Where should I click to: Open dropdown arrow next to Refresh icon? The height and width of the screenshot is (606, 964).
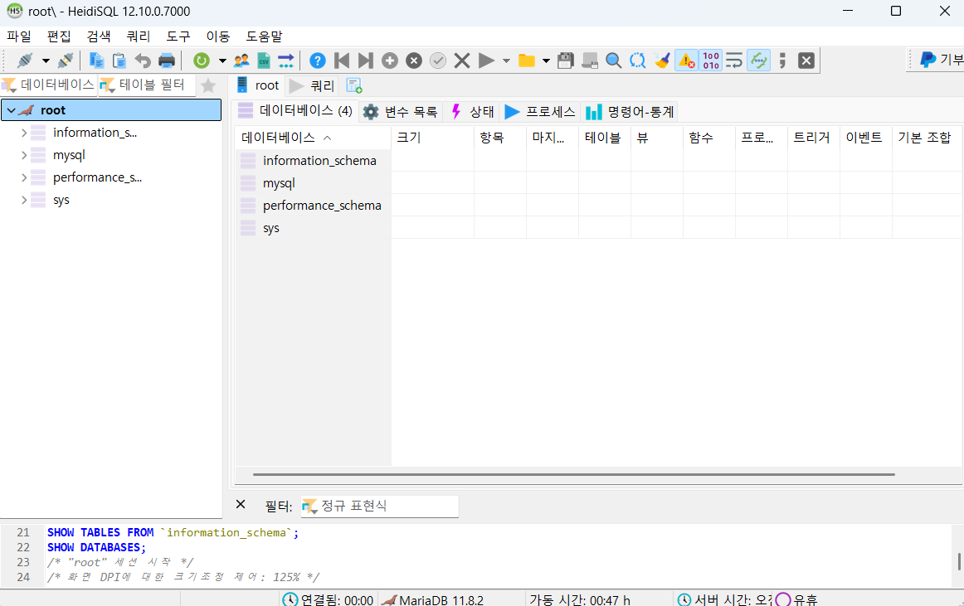(222, 61)
